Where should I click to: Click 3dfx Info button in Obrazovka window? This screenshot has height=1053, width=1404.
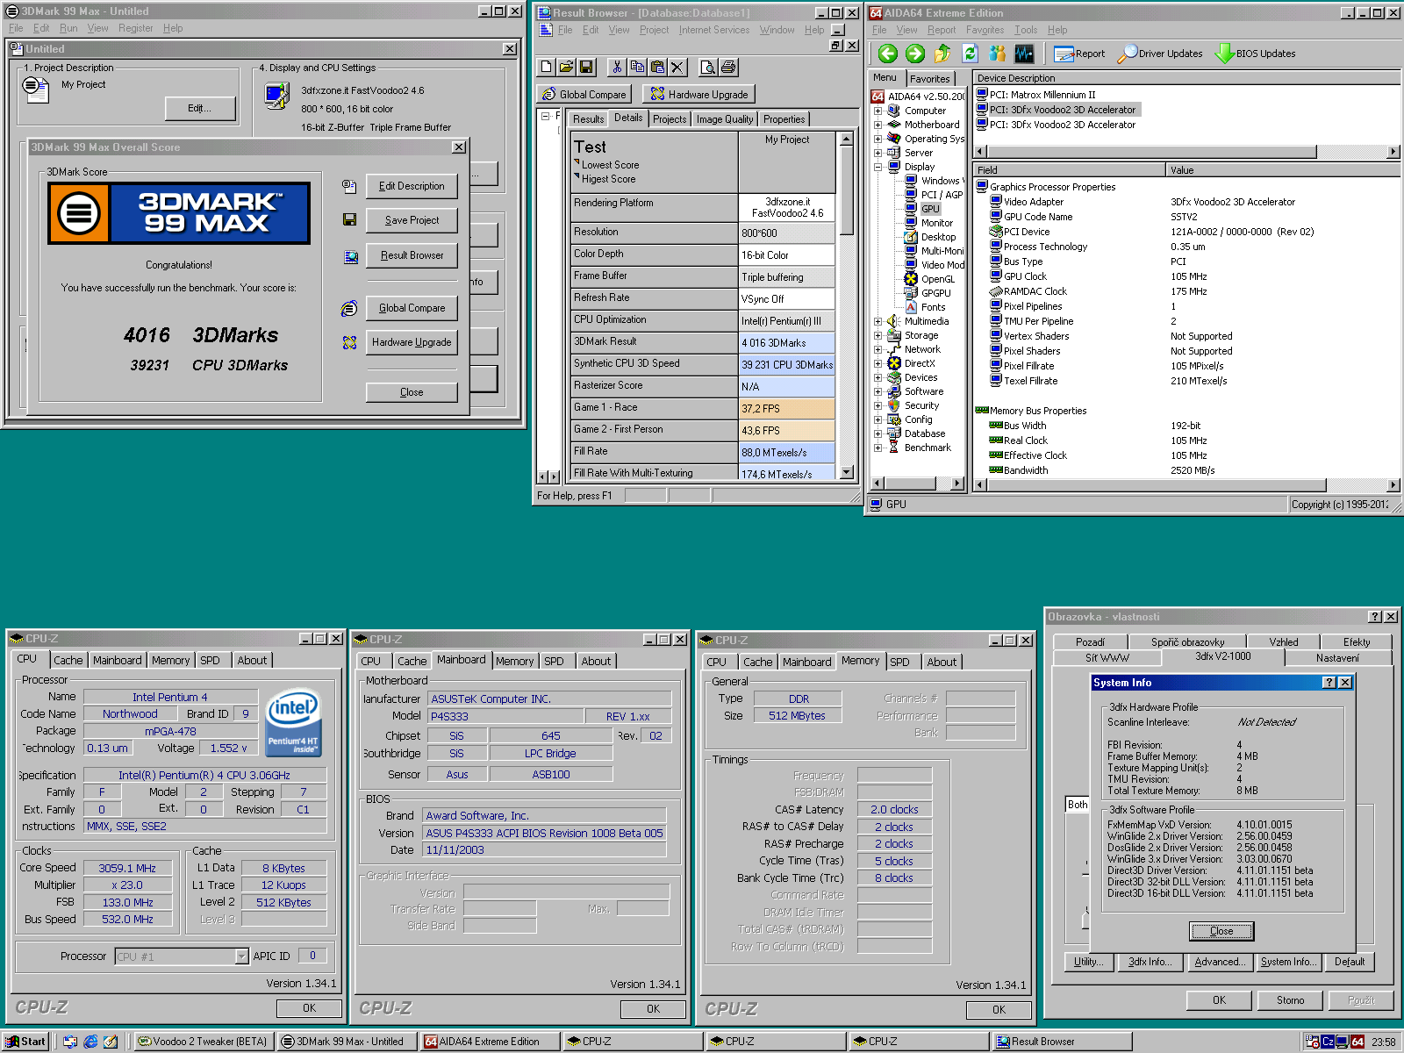[x=1149, y=962]
